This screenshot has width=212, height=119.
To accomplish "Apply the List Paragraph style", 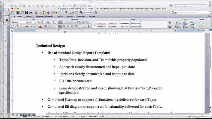I will pyautogui.click(x=135, y=24).
